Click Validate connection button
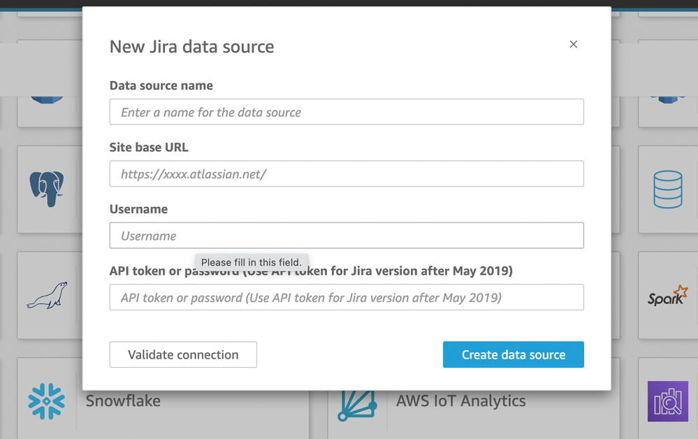698x439 pixels. (183, 354)
